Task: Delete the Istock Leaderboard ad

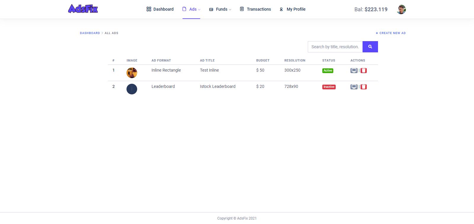Action: [363, 87]
